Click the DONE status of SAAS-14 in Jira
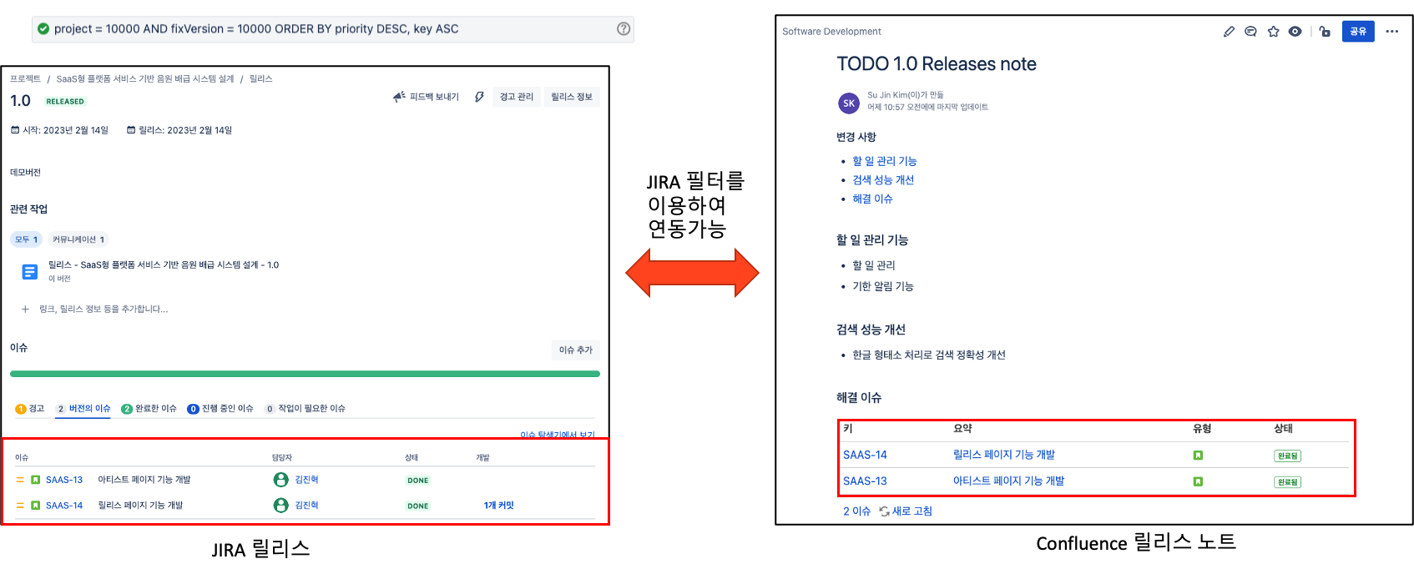Viewport: 1414px width, 574px height. 418,506
